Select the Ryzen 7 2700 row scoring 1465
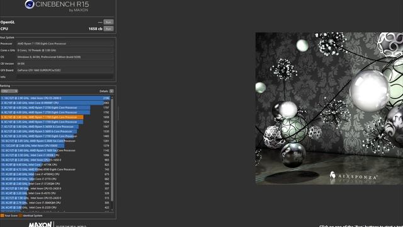 pos(55,136)
